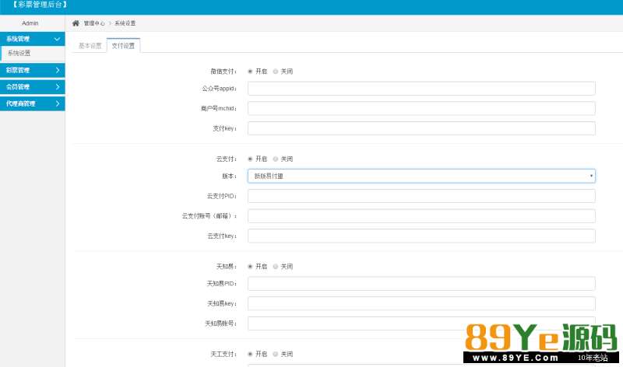This screenshot has height=367, width=623.
Task: Disable 微信支付 with the 关闭 radio
Action: 276,71
